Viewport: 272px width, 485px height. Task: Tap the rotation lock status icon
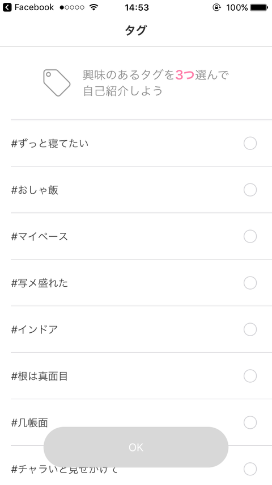[216, 7]
